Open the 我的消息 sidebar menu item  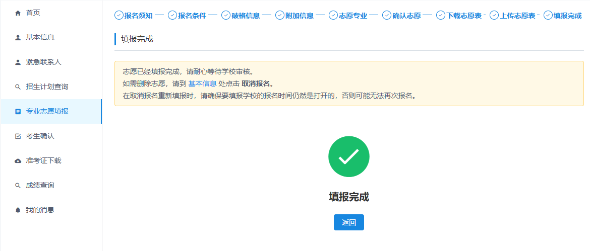pos(40,210)
